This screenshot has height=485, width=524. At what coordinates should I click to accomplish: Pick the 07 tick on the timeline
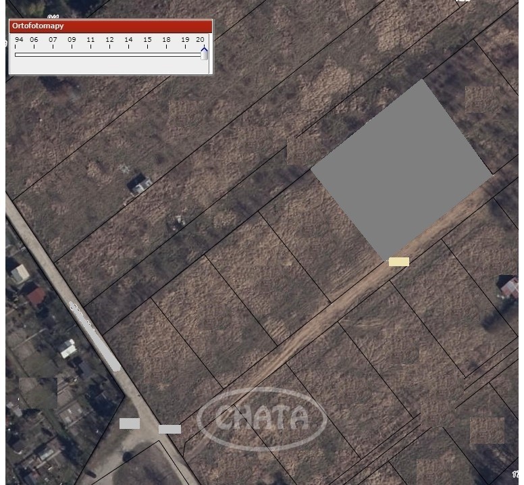tap(53, 39)
